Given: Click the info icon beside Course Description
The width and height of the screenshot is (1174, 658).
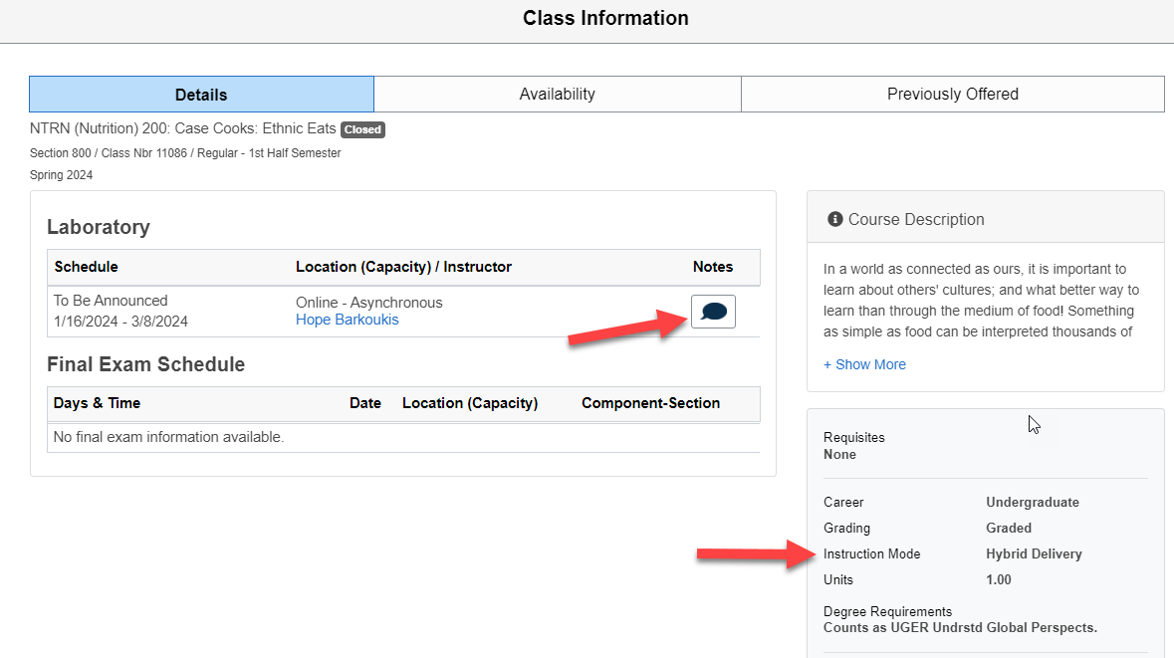Looking at the screenshot, I should tap(834, 218).
